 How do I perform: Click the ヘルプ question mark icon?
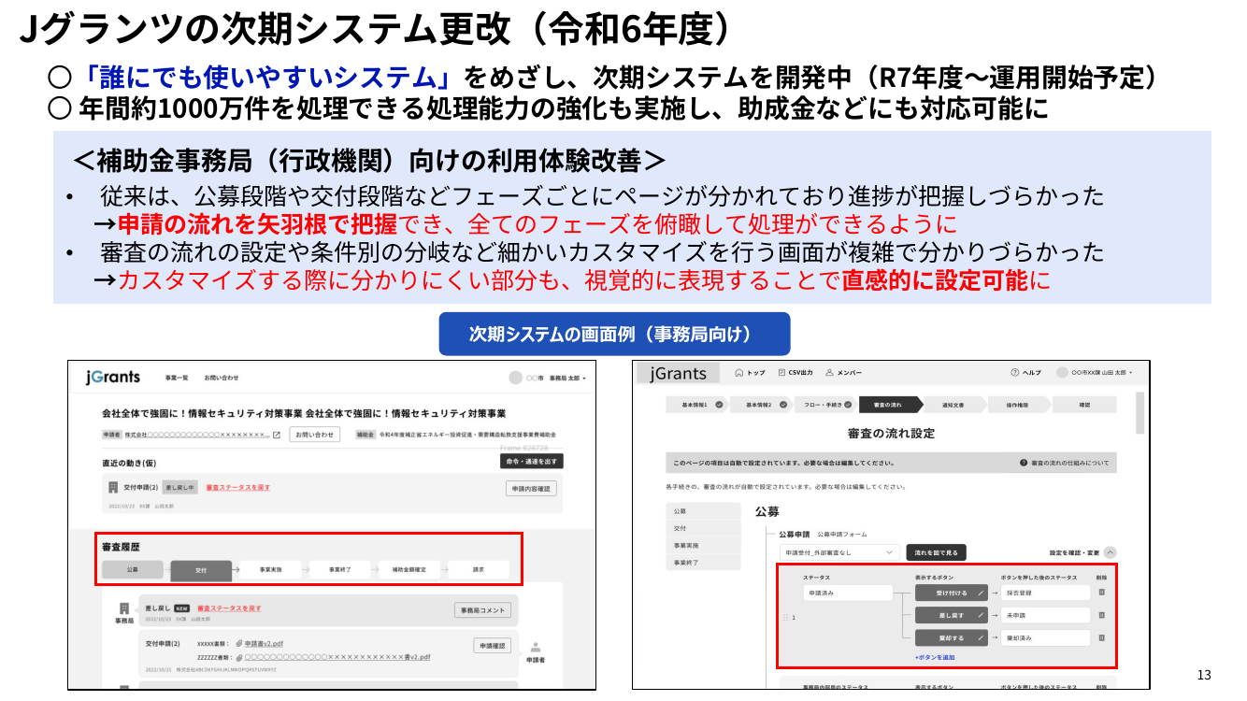coord(1014,373)
